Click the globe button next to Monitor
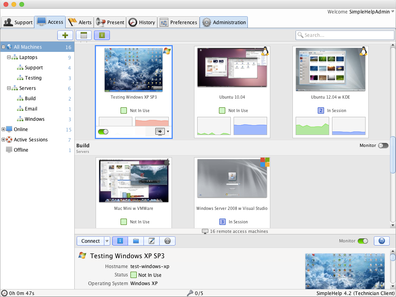The image size is (396, 297). click(381, 241)
